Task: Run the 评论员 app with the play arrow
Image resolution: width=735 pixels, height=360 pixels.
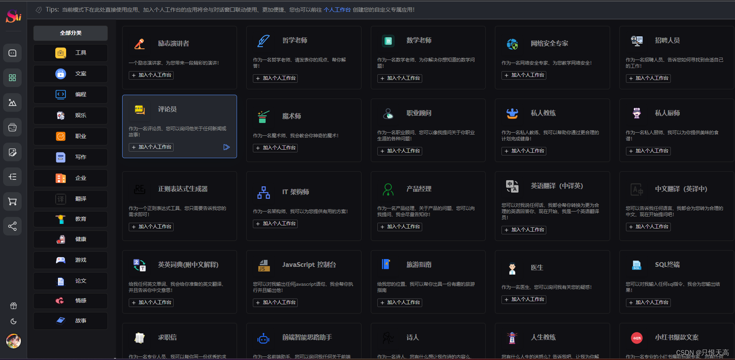Action: tap(227, 147)
